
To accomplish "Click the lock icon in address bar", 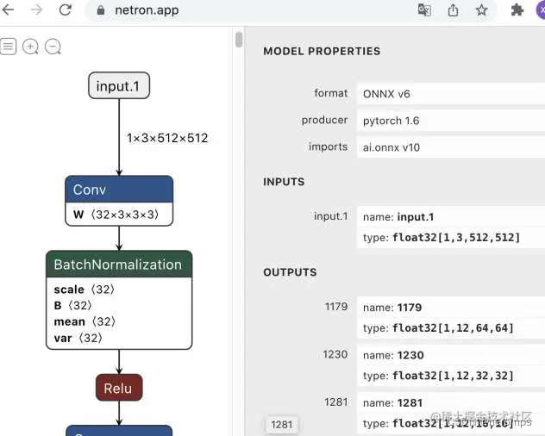I will 101,10.
